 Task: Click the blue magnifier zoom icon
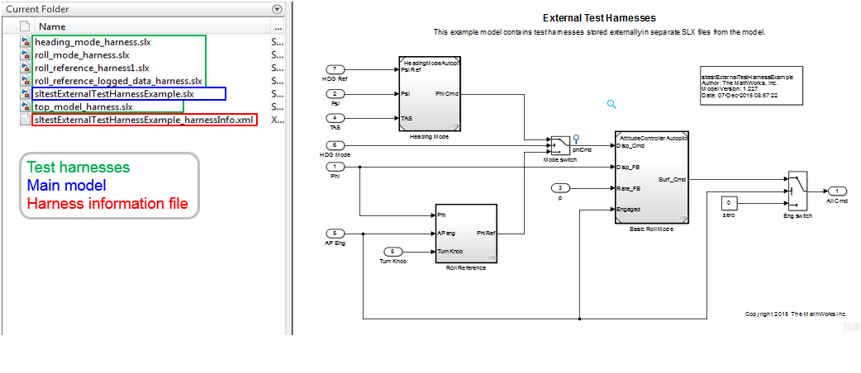click(x=611, y=104)
